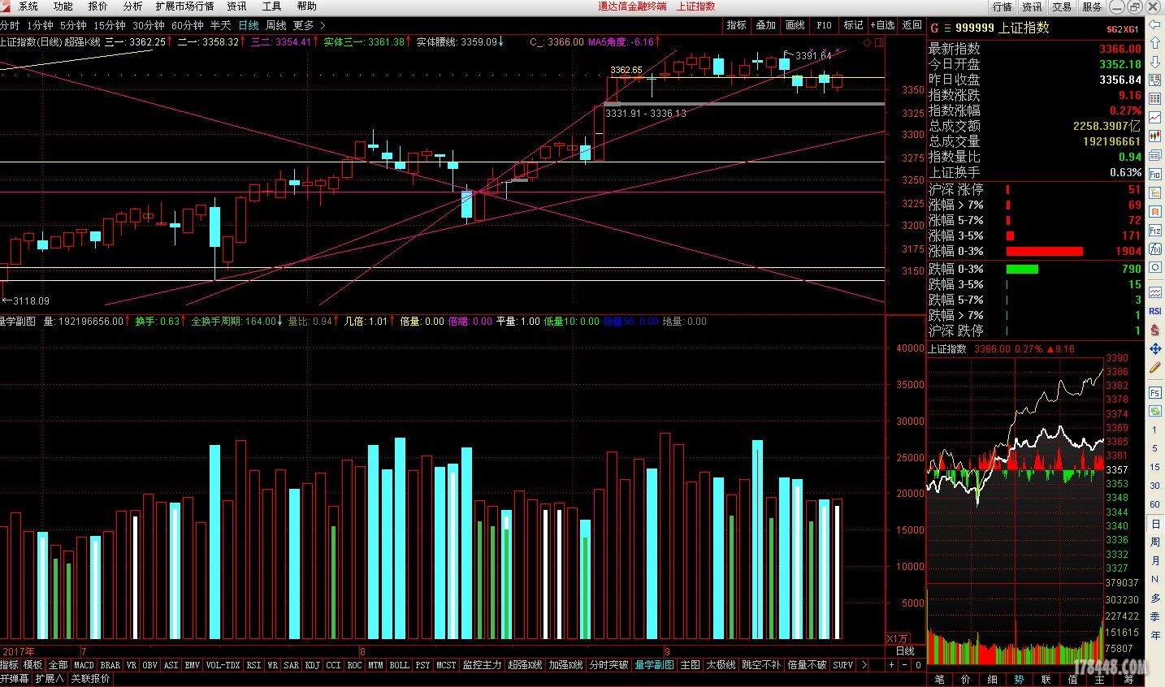Switch to MACD indicator tab
1165x687 pixels.
click(x=84, y=665)
